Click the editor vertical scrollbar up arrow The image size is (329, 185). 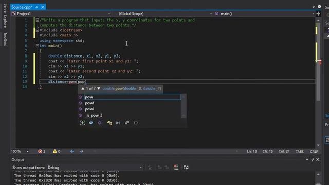coord(318,21)
